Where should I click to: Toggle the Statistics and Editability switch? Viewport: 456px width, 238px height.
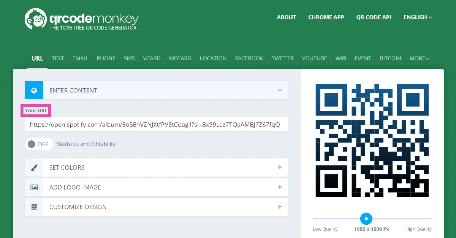[39, 144]
